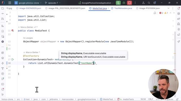Open the editor tabs options menu

tap(173, 8)
